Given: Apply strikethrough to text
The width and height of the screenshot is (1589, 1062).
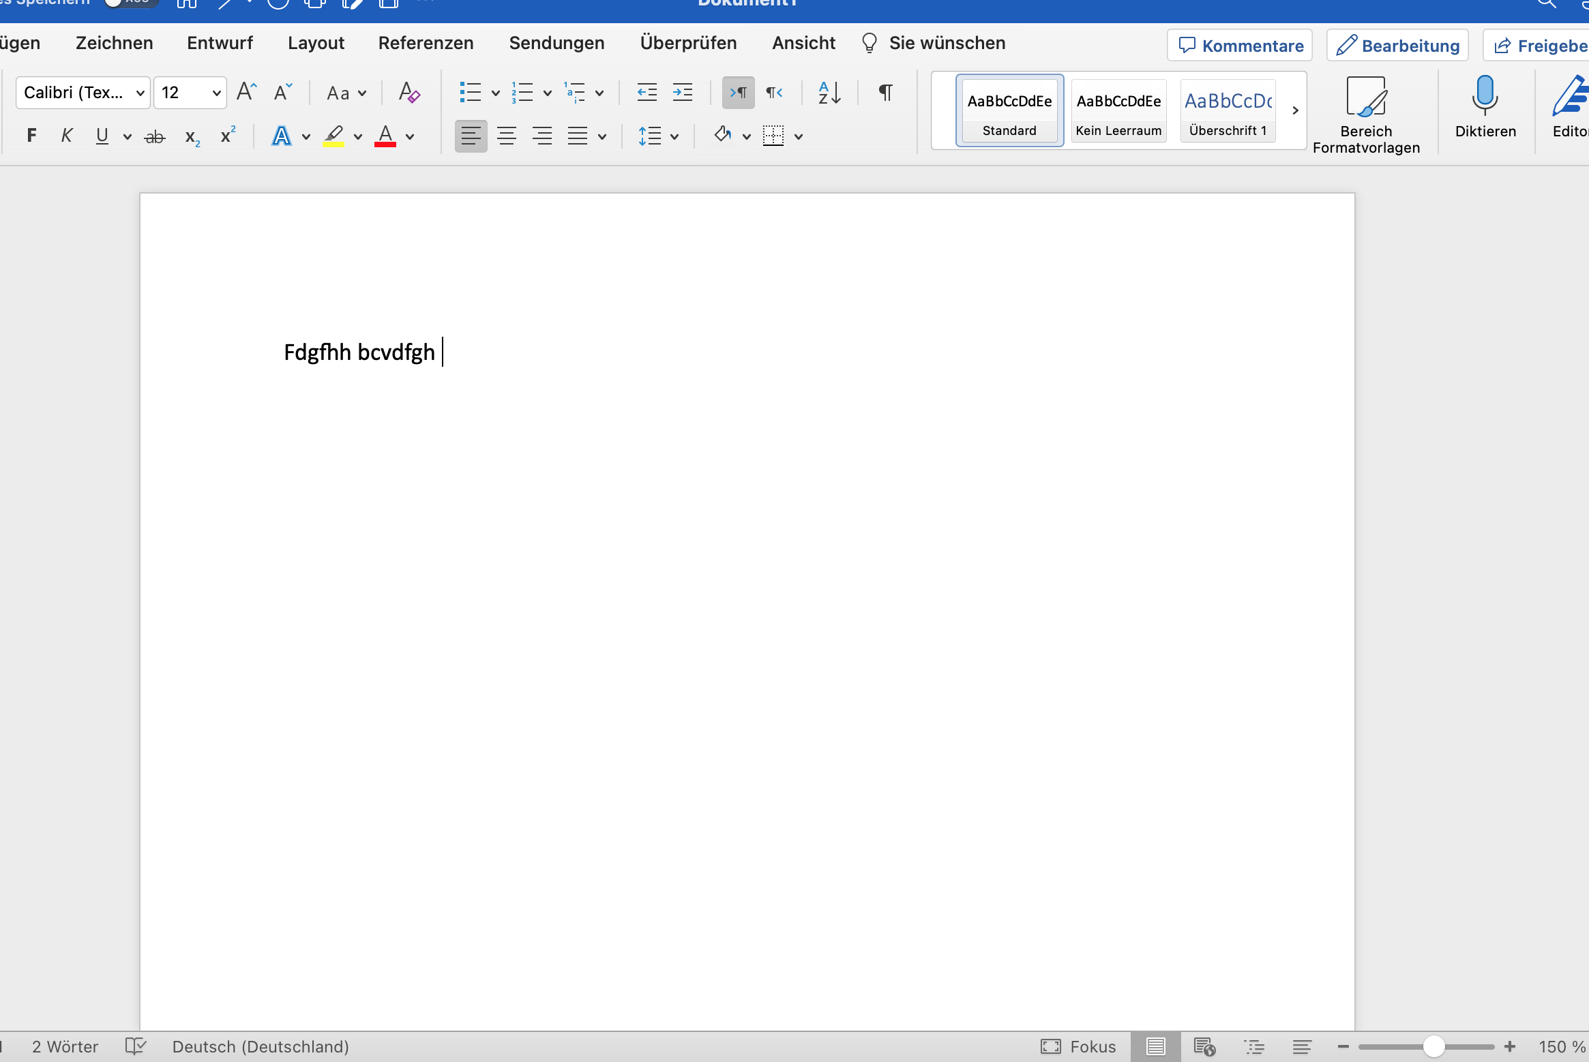Looking at the screenshot, I should 155,137.
